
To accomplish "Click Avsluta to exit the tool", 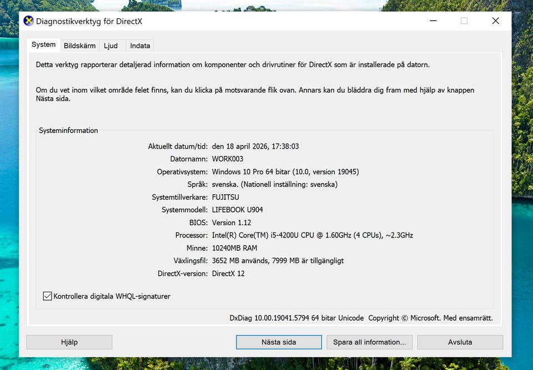I will pyautogui.click(x=460, y=342).
